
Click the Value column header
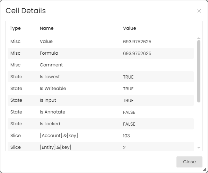[x=129, y=28]
